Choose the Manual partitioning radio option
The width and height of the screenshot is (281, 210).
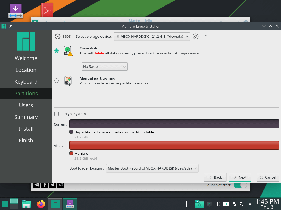click(x=57, y=81)
